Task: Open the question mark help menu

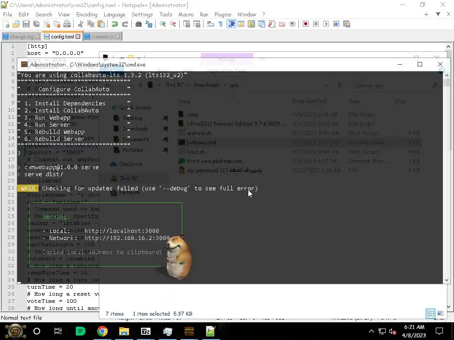Action: [x=263, y=15]
